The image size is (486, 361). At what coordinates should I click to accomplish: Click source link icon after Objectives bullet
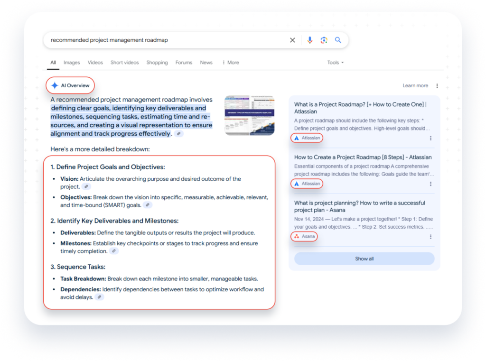tap(148, 205)
